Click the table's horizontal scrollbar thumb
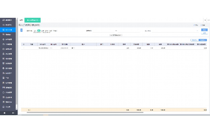Screen dimensions: 210x133 [85, 113]
